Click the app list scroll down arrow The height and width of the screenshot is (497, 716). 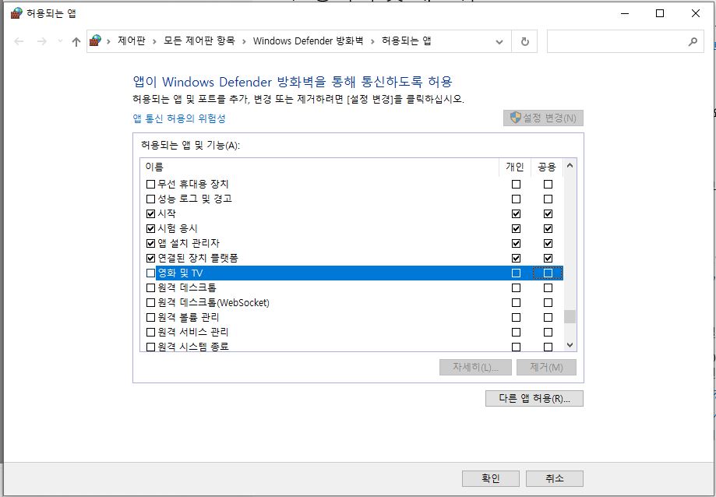click(570, 345)
